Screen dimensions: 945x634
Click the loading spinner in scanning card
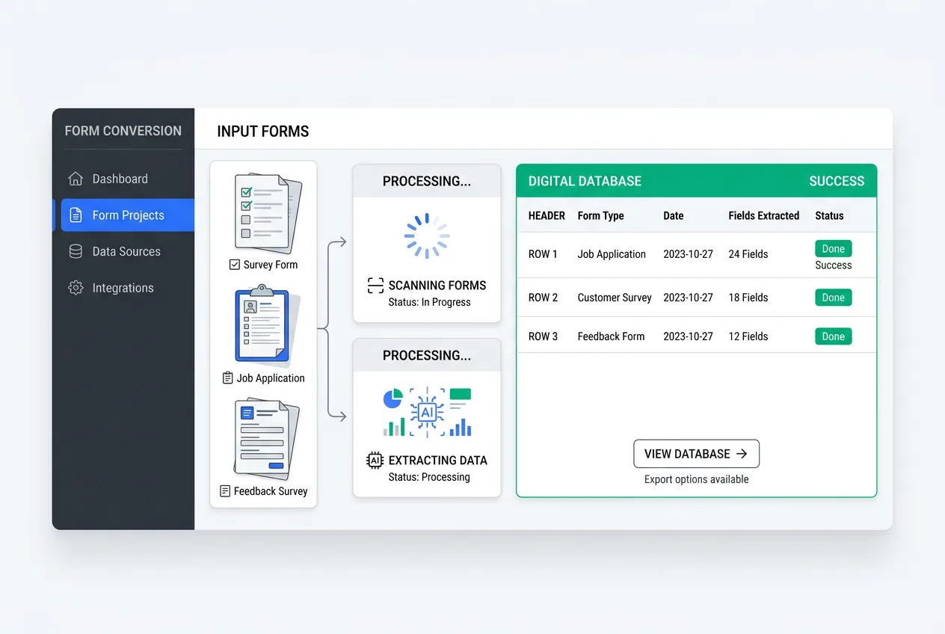coord(427,236)
